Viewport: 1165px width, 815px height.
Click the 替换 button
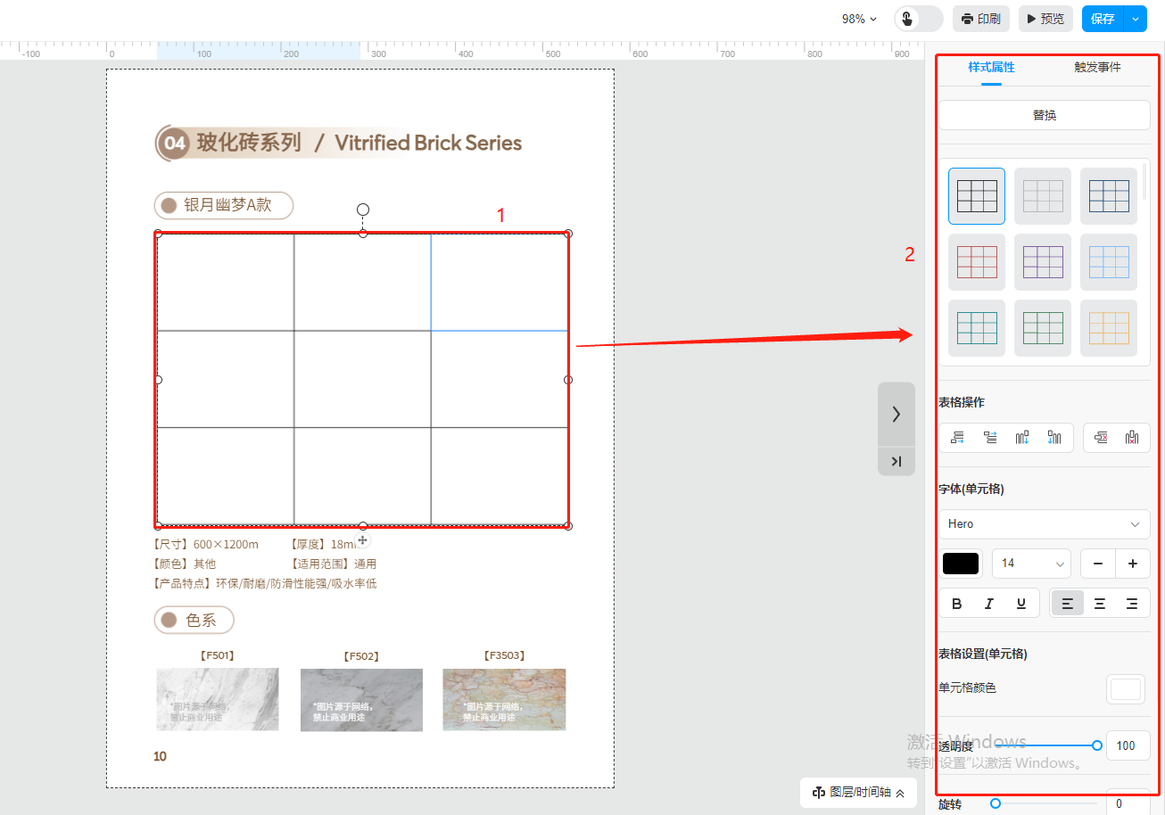click(1044, 115)
